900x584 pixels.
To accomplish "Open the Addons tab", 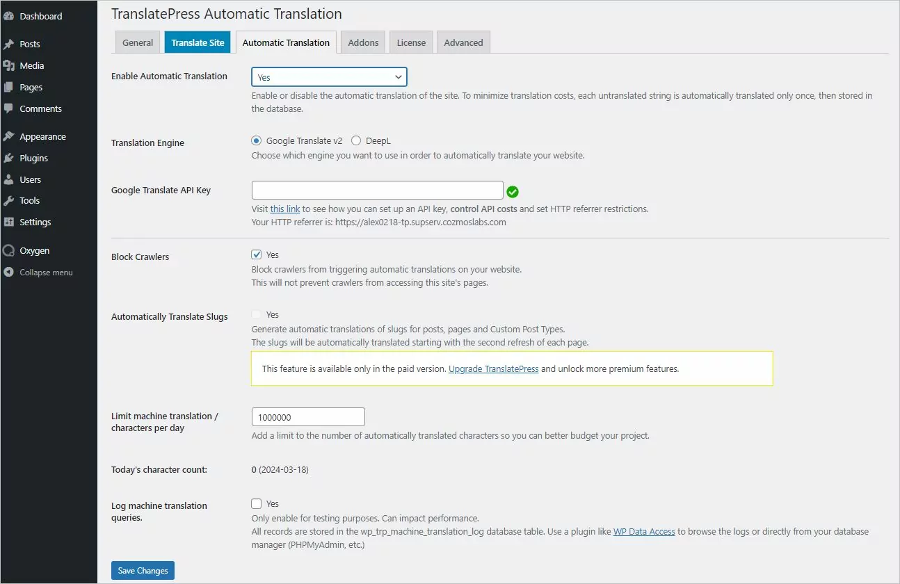I will point(363,42).
